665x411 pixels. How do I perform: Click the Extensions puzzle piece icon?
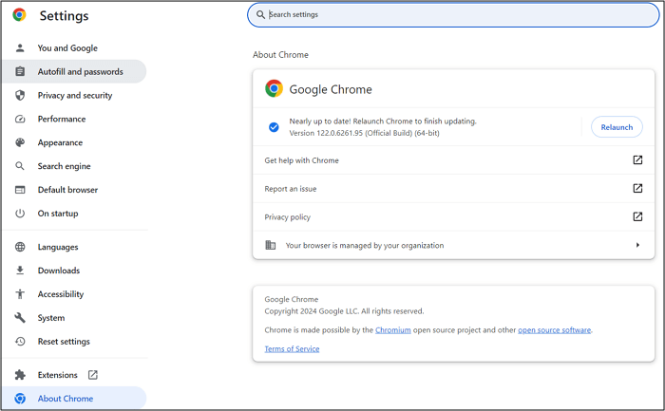click(20, 375)
